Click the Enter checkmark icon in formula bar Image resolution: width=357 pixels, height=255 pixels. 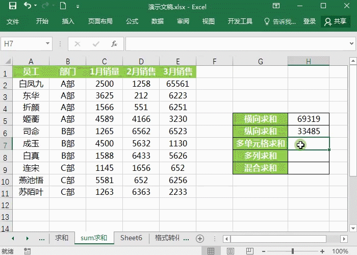tap(96, 44)
